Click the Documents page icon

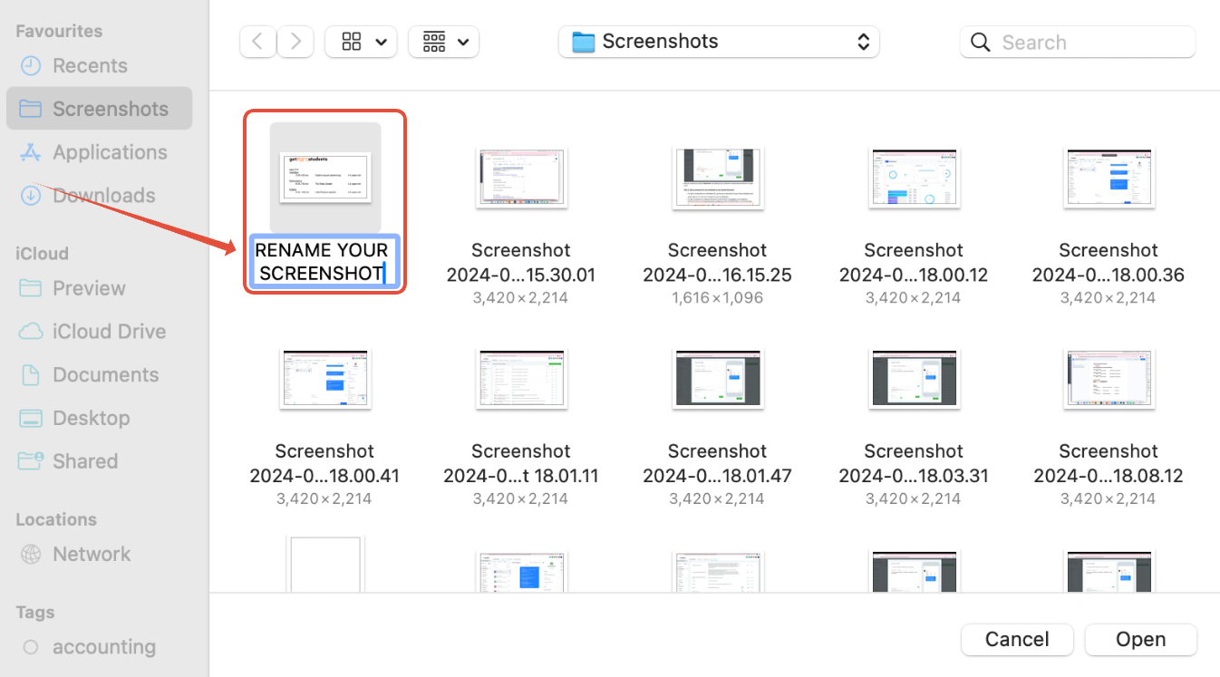tap(31, 375)
